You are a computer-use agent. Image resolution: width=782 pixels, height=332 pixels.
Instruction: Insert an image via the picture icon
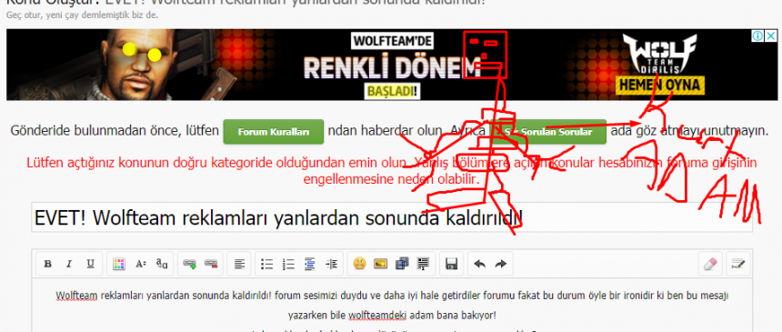380,264
